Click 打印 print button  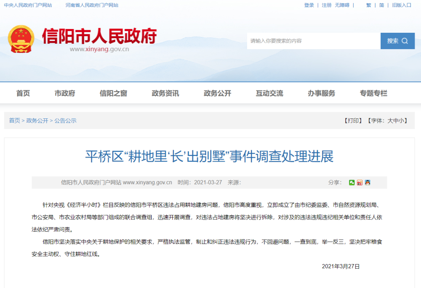click(353, 120)
